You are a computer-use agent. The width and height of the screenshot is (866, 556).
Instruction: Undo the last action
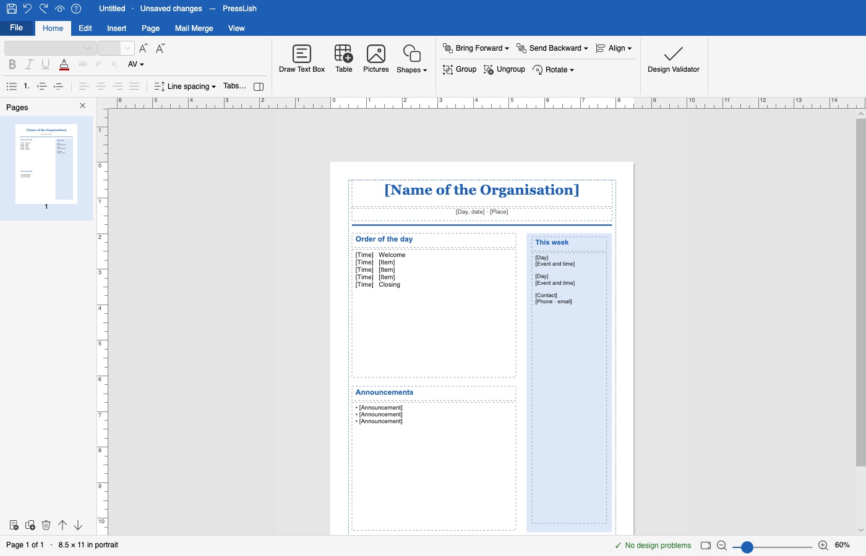coord(27,9)
